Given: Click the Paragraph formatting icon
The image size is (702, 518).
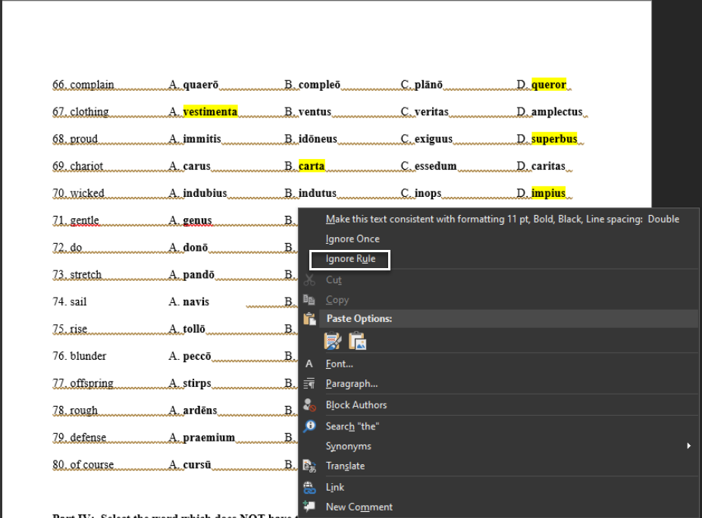Looking at the screenshot, I should 309,384.
